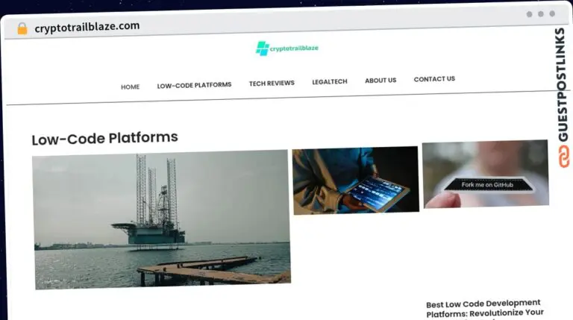The height and width of the screenshot is (320, 573).
Task: Click the cryptotrailblaze site logo
Action: tap(286, 48)
